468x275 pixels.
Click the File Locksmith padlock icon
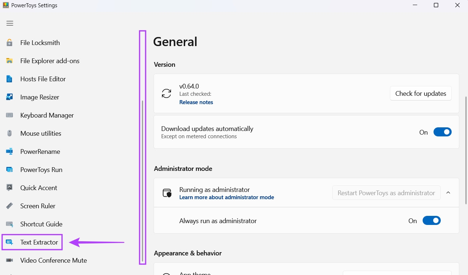pos(9,42)
